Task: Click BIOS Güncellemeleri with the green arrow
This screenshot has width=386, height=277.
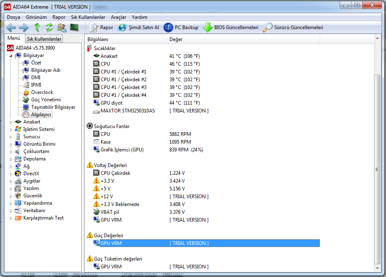Action: tap(230, 27)
